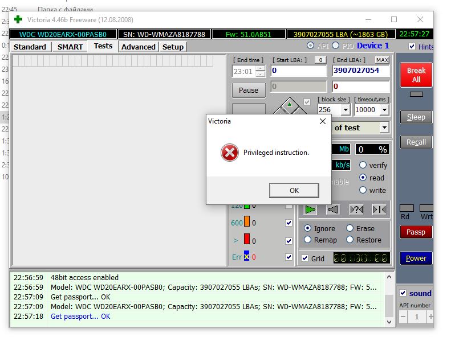Decrease API number with minus button

click(x=403, y=317)
